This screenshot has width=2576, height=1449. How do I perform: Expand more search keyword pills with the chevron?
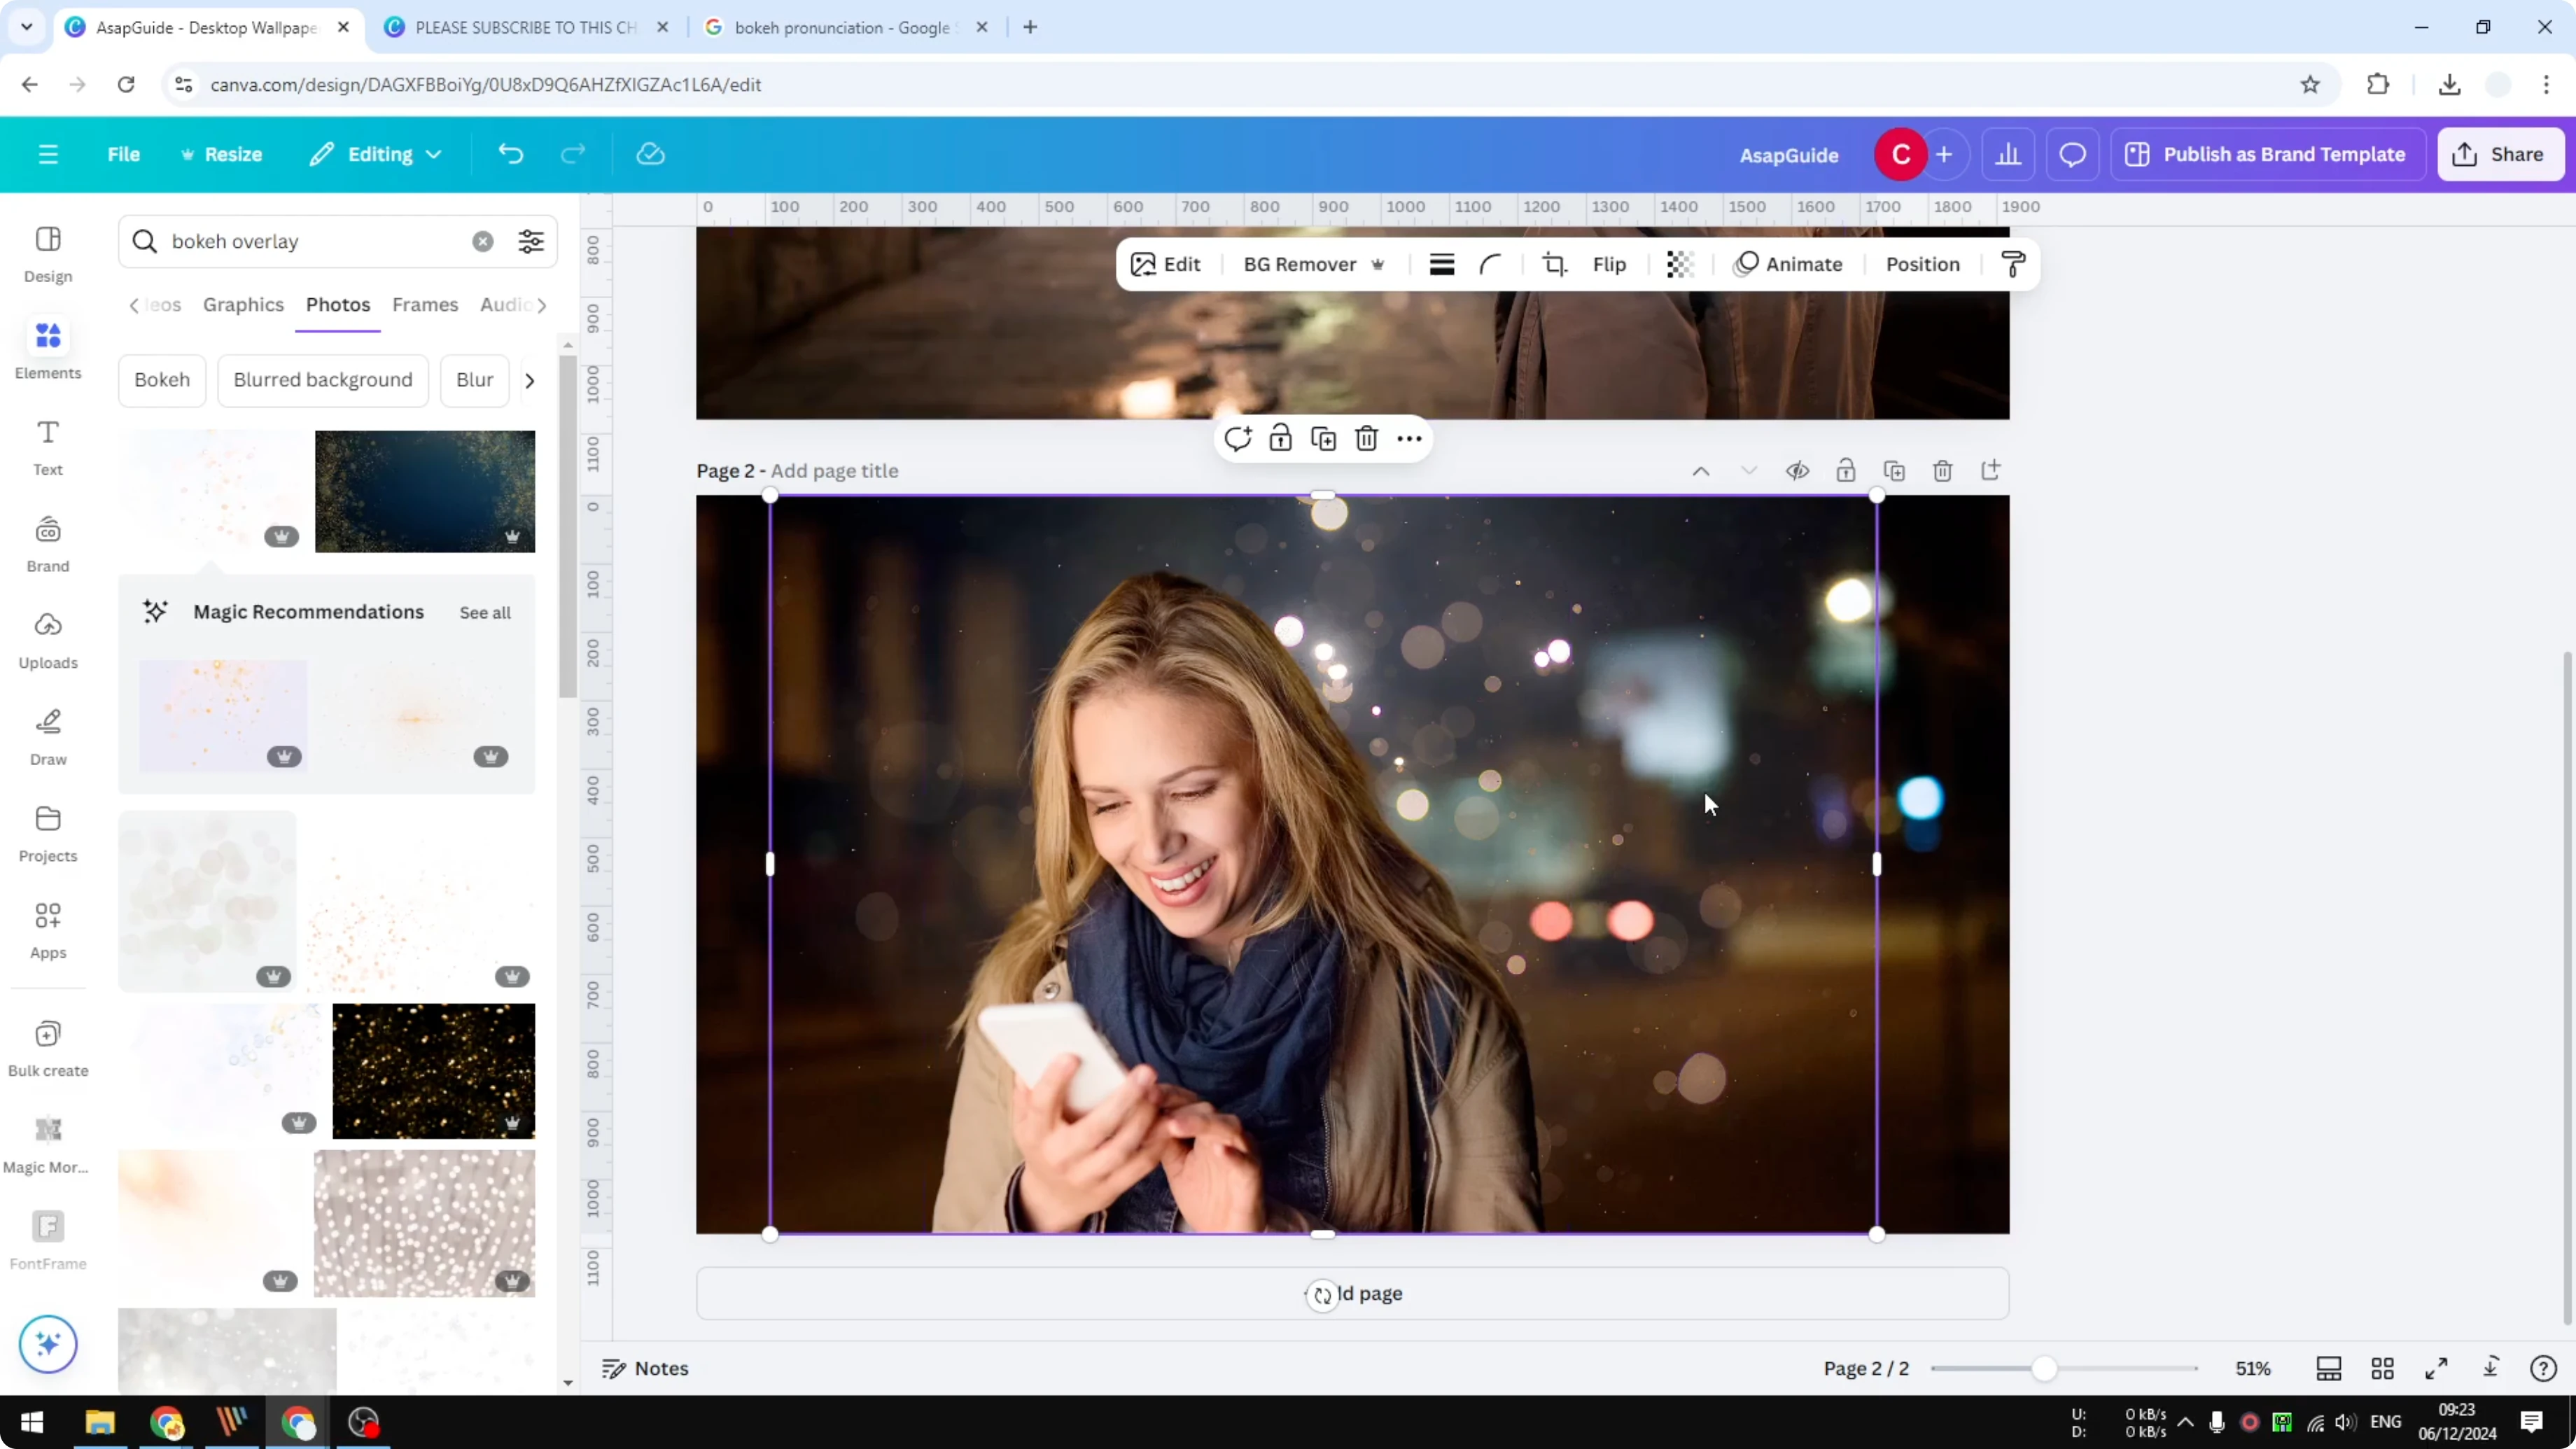[x=530, y=380]
